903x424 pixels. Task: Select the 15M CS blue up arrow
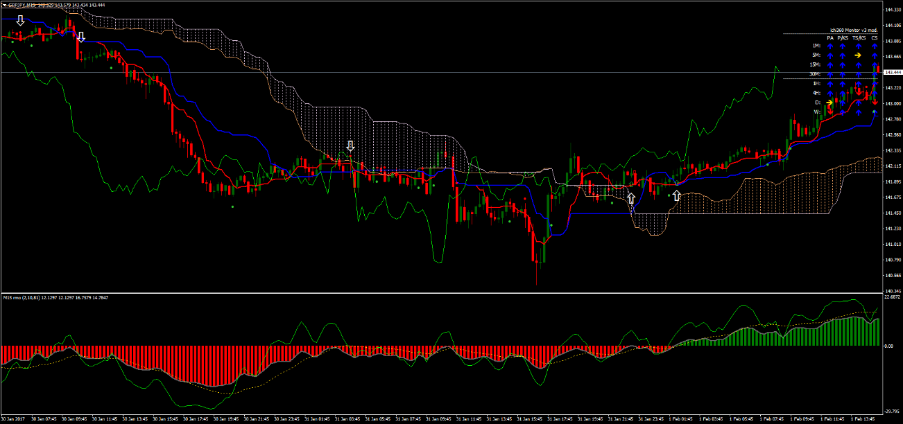pos(875,64)
